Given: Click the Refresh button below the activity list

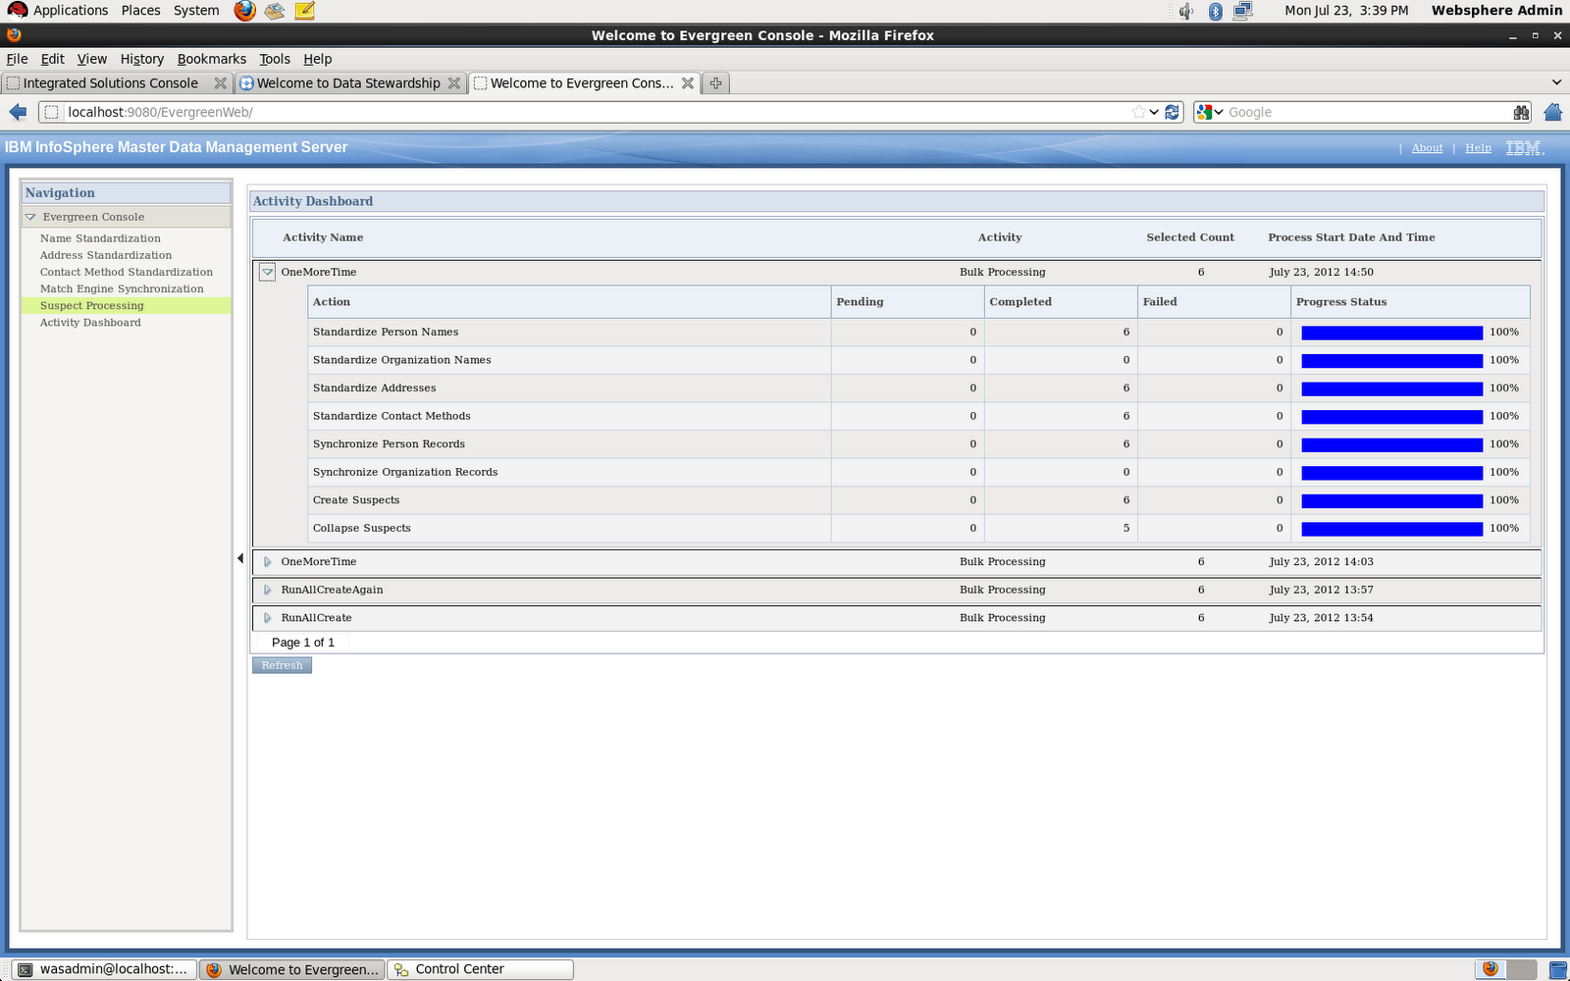Looking at the screenshot, I should pyautogui.click(x=282, y=665).
